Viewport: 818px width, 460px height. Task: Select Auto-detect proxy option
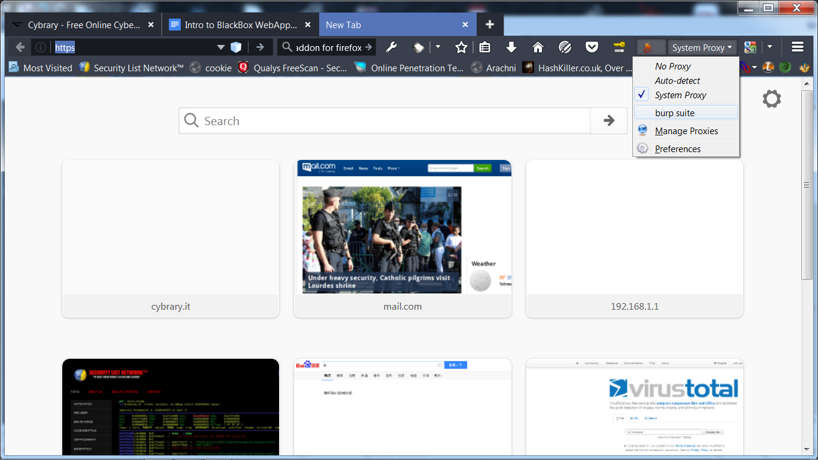pos(677,81)
